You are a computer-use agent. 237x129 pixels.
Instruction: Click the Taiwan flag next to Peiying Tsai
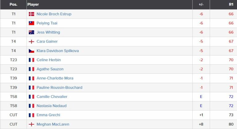[31, 23]
